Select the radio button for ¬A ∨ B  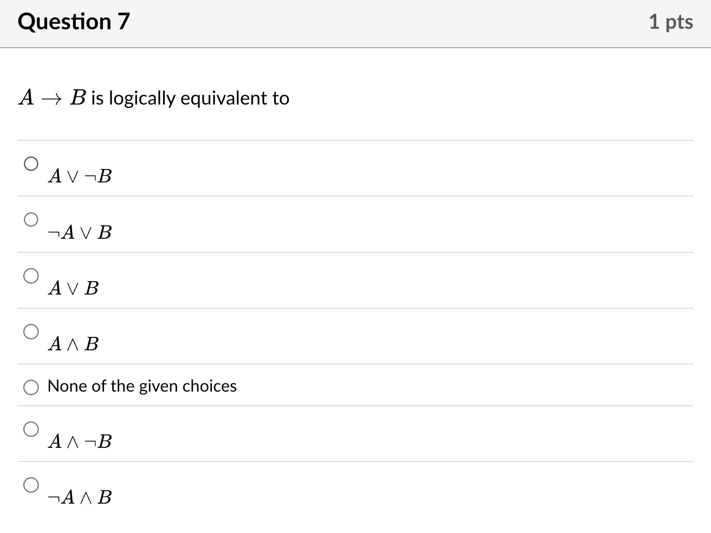[31, 219]
